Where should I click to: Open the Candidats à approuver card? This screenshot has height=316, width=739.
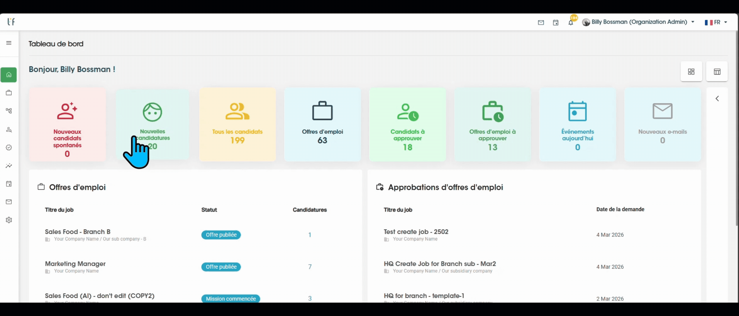(x=407, y=124)
